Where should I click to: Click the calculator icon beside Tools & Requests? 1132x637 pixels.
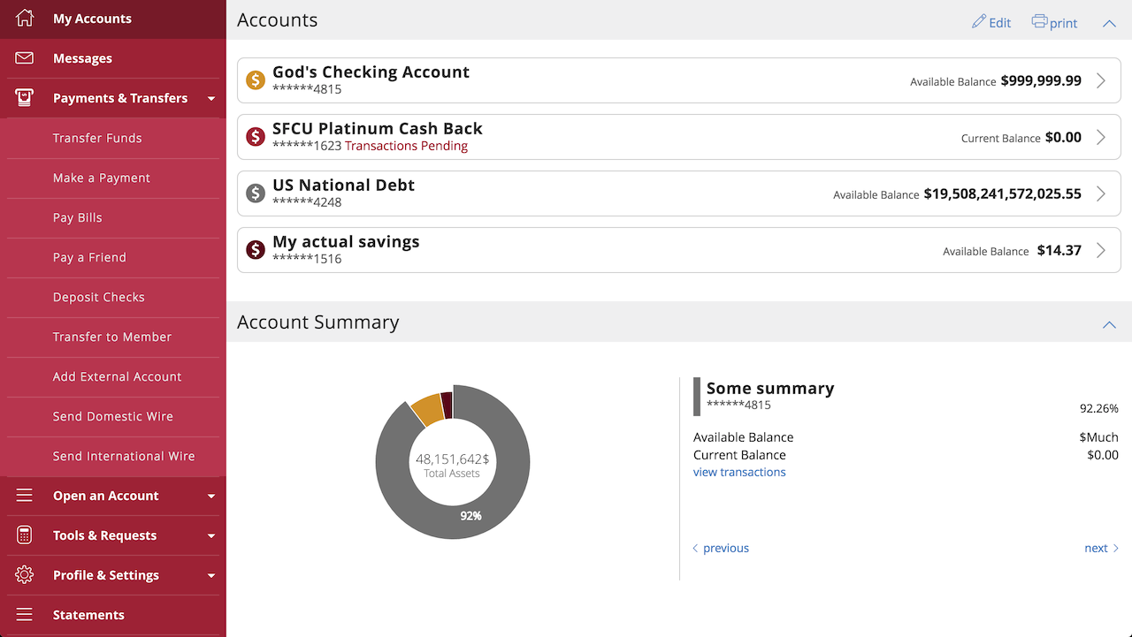pyautogui.click(x=25, y=535)
